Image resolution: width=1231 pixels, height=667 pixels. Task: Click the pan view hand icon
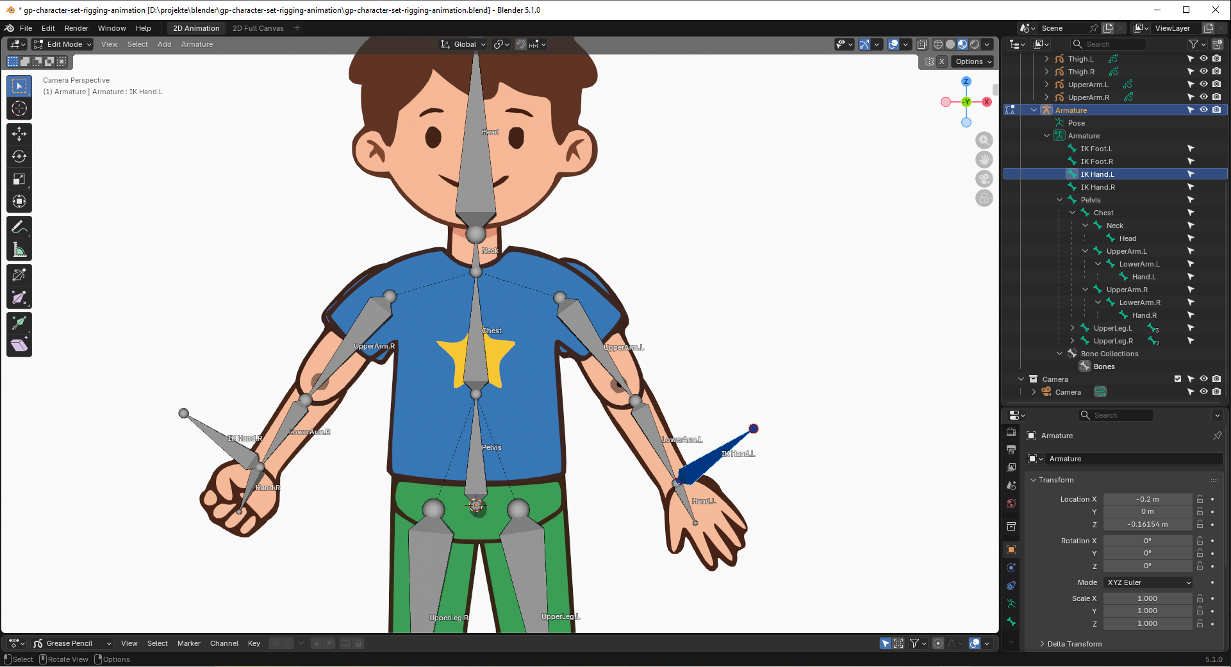(984, 160)
